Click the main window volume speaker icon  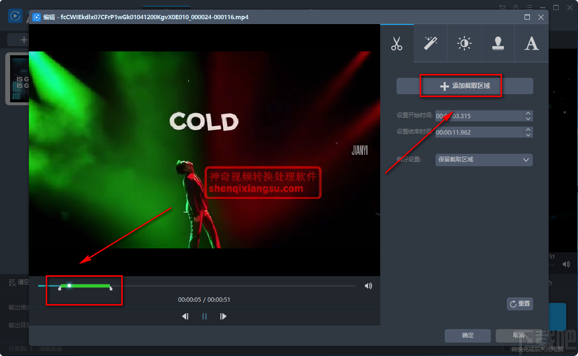coord(566,264)
